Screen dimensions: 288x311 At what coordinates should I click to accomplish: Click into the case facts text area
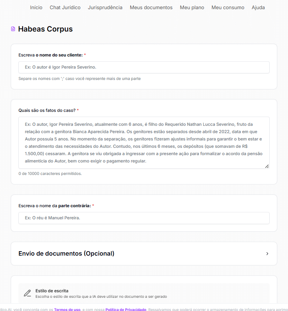144,143
